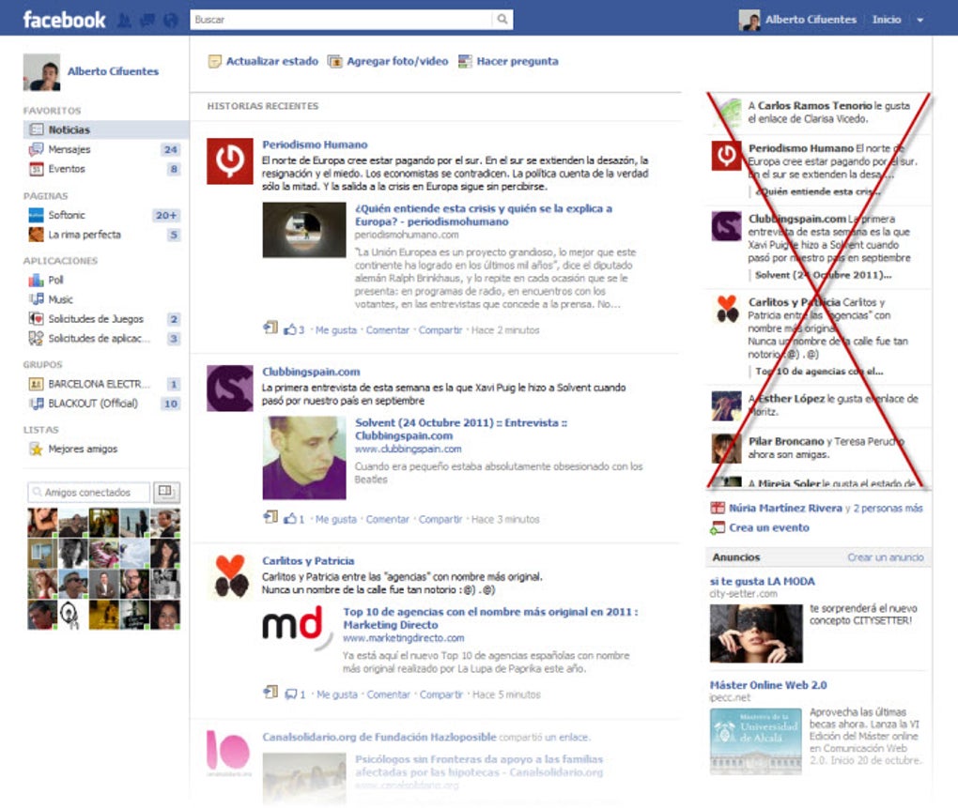
Task: Open Solicitudes de aplicaciones item
Action: tap(99, 338)
